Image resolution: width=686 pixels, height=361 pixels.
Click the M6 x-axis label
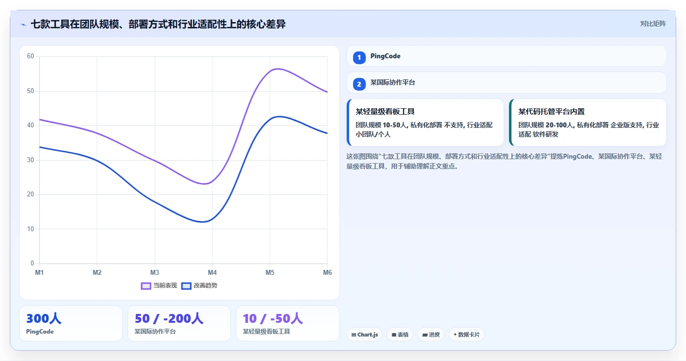click(327, 272)
